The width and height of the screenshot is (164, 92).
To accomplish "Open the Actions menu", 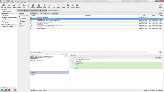I will click(x=17, y=3).
